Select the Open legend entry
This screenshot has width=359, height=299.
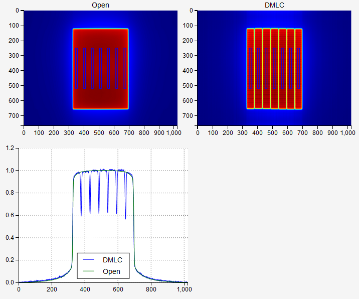(103, 271)
